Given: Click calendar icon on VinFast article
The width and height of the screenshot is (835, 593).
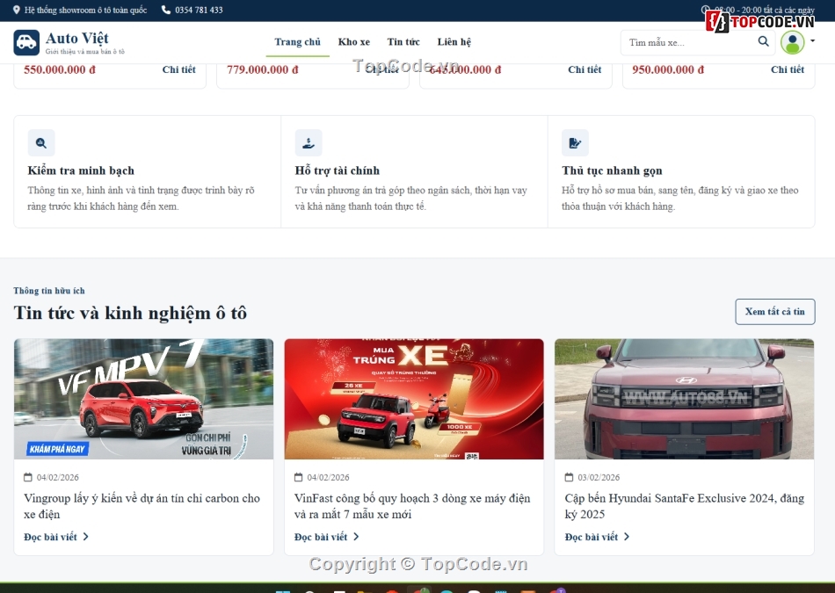Looking at the screenshot, I should click(x=299, y=477).
